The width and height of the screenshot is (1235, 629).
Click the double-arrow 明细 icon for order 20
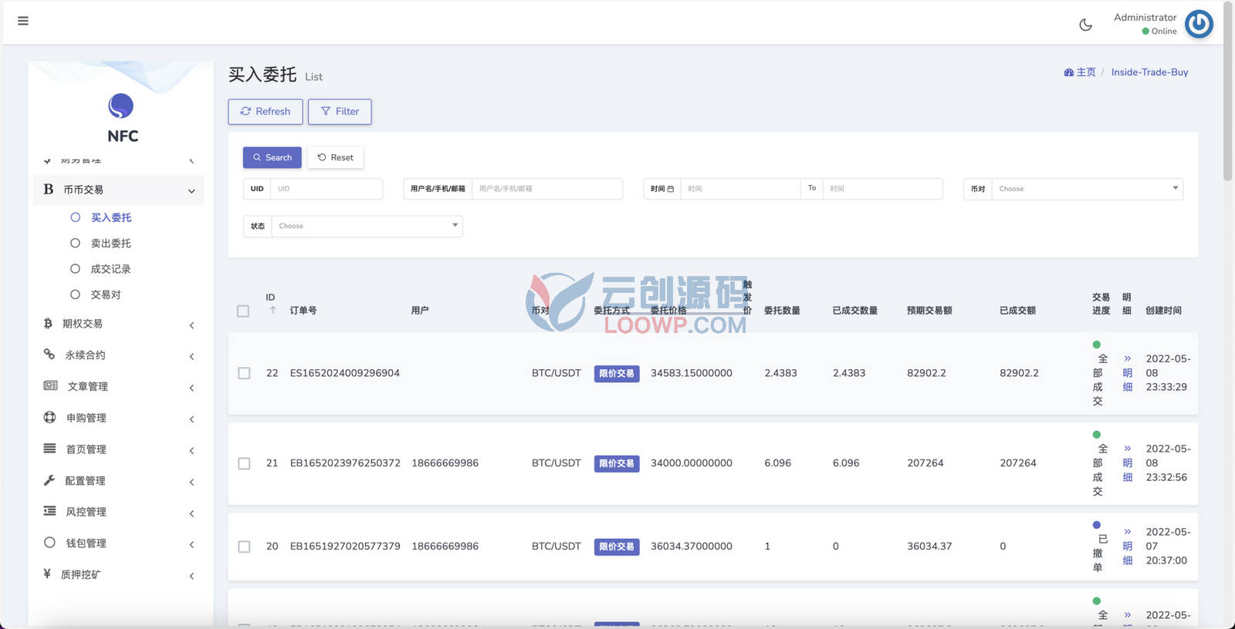[1127, 532]
